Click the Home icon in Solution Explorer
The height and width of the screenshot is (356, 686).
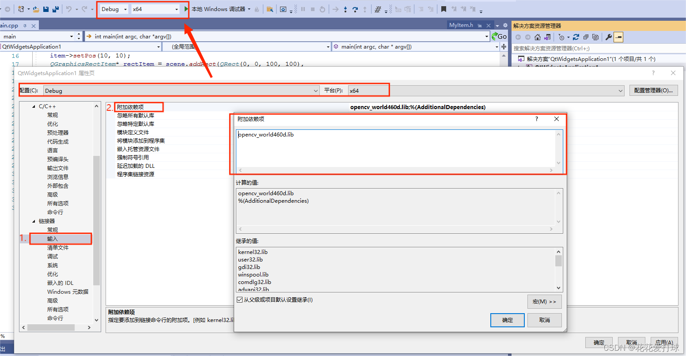[537, 37]
